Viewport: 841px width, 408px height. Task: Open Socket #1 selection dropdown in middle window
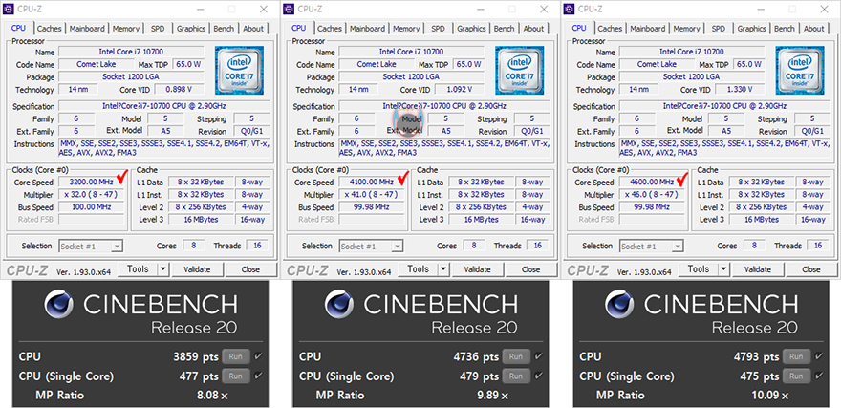tap(371, 247)
